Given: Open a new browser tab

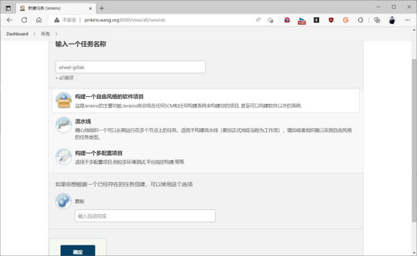Looking at the screenshot, I should 102,8.
